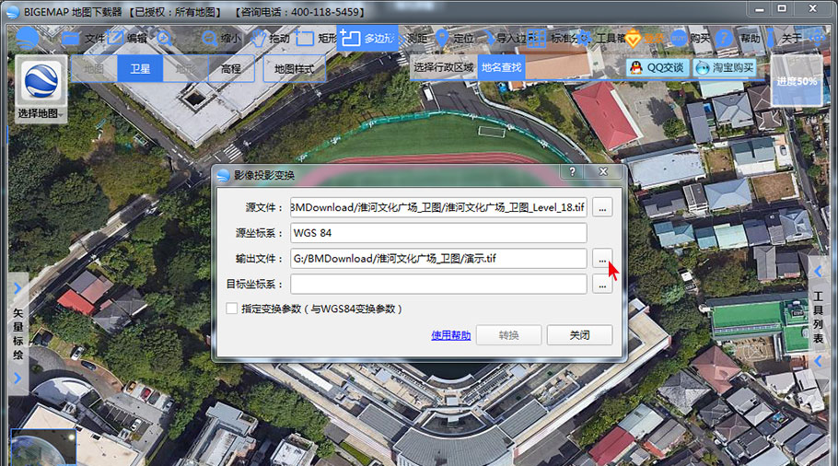Click the empty 目标坐标系 field
The image size is (838, 466).
[438, 285]
